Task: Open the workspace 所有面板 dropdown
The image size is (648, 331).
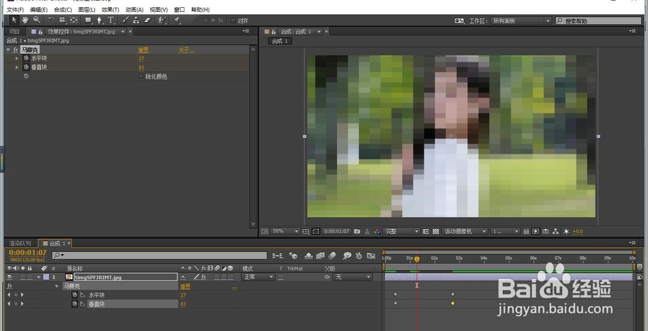Action: [521, 21]
